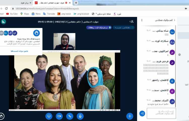Open the blue plus actions menu
189x121 pixels.
130,116
